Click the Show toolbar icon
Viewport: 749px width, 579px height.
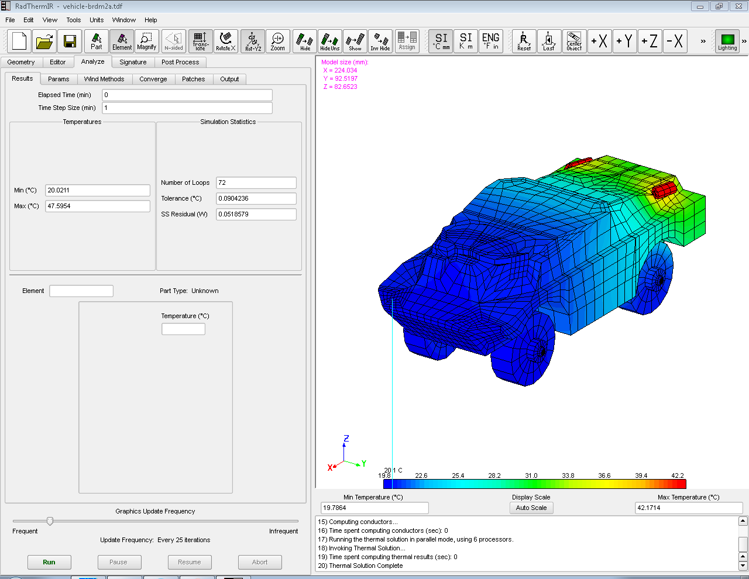coord(355,42)
